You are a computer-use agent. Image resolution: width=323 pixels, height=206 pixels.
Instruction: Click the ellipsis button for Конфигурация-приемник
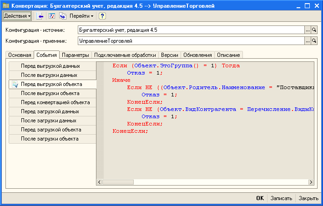tap(308, 41)
